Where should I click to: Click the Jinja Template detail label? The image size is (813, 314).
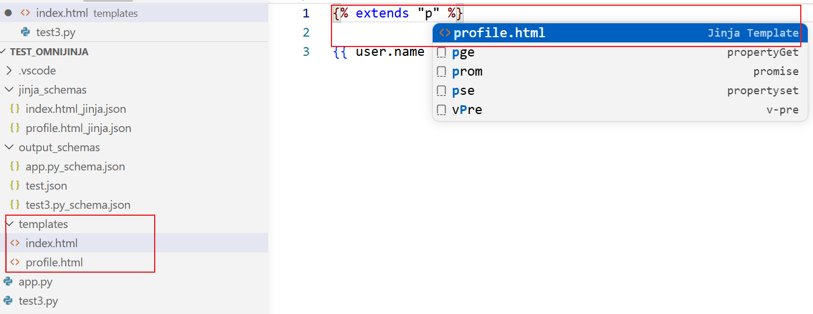(x=753, y=33)
